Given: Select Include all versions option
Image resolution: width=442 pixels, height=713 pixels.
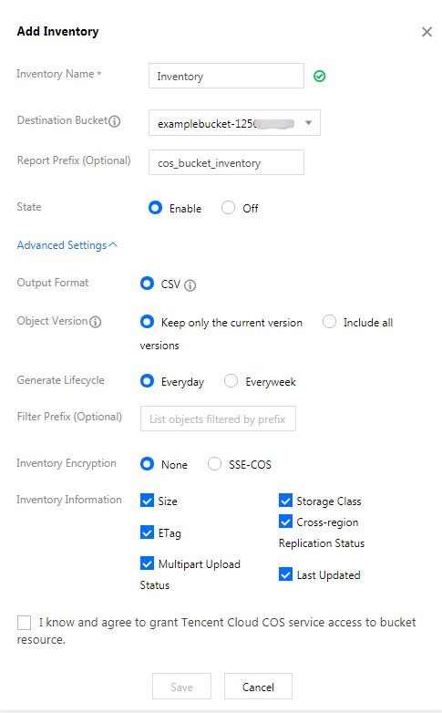Looking at the screenshot, I should 329,322.
